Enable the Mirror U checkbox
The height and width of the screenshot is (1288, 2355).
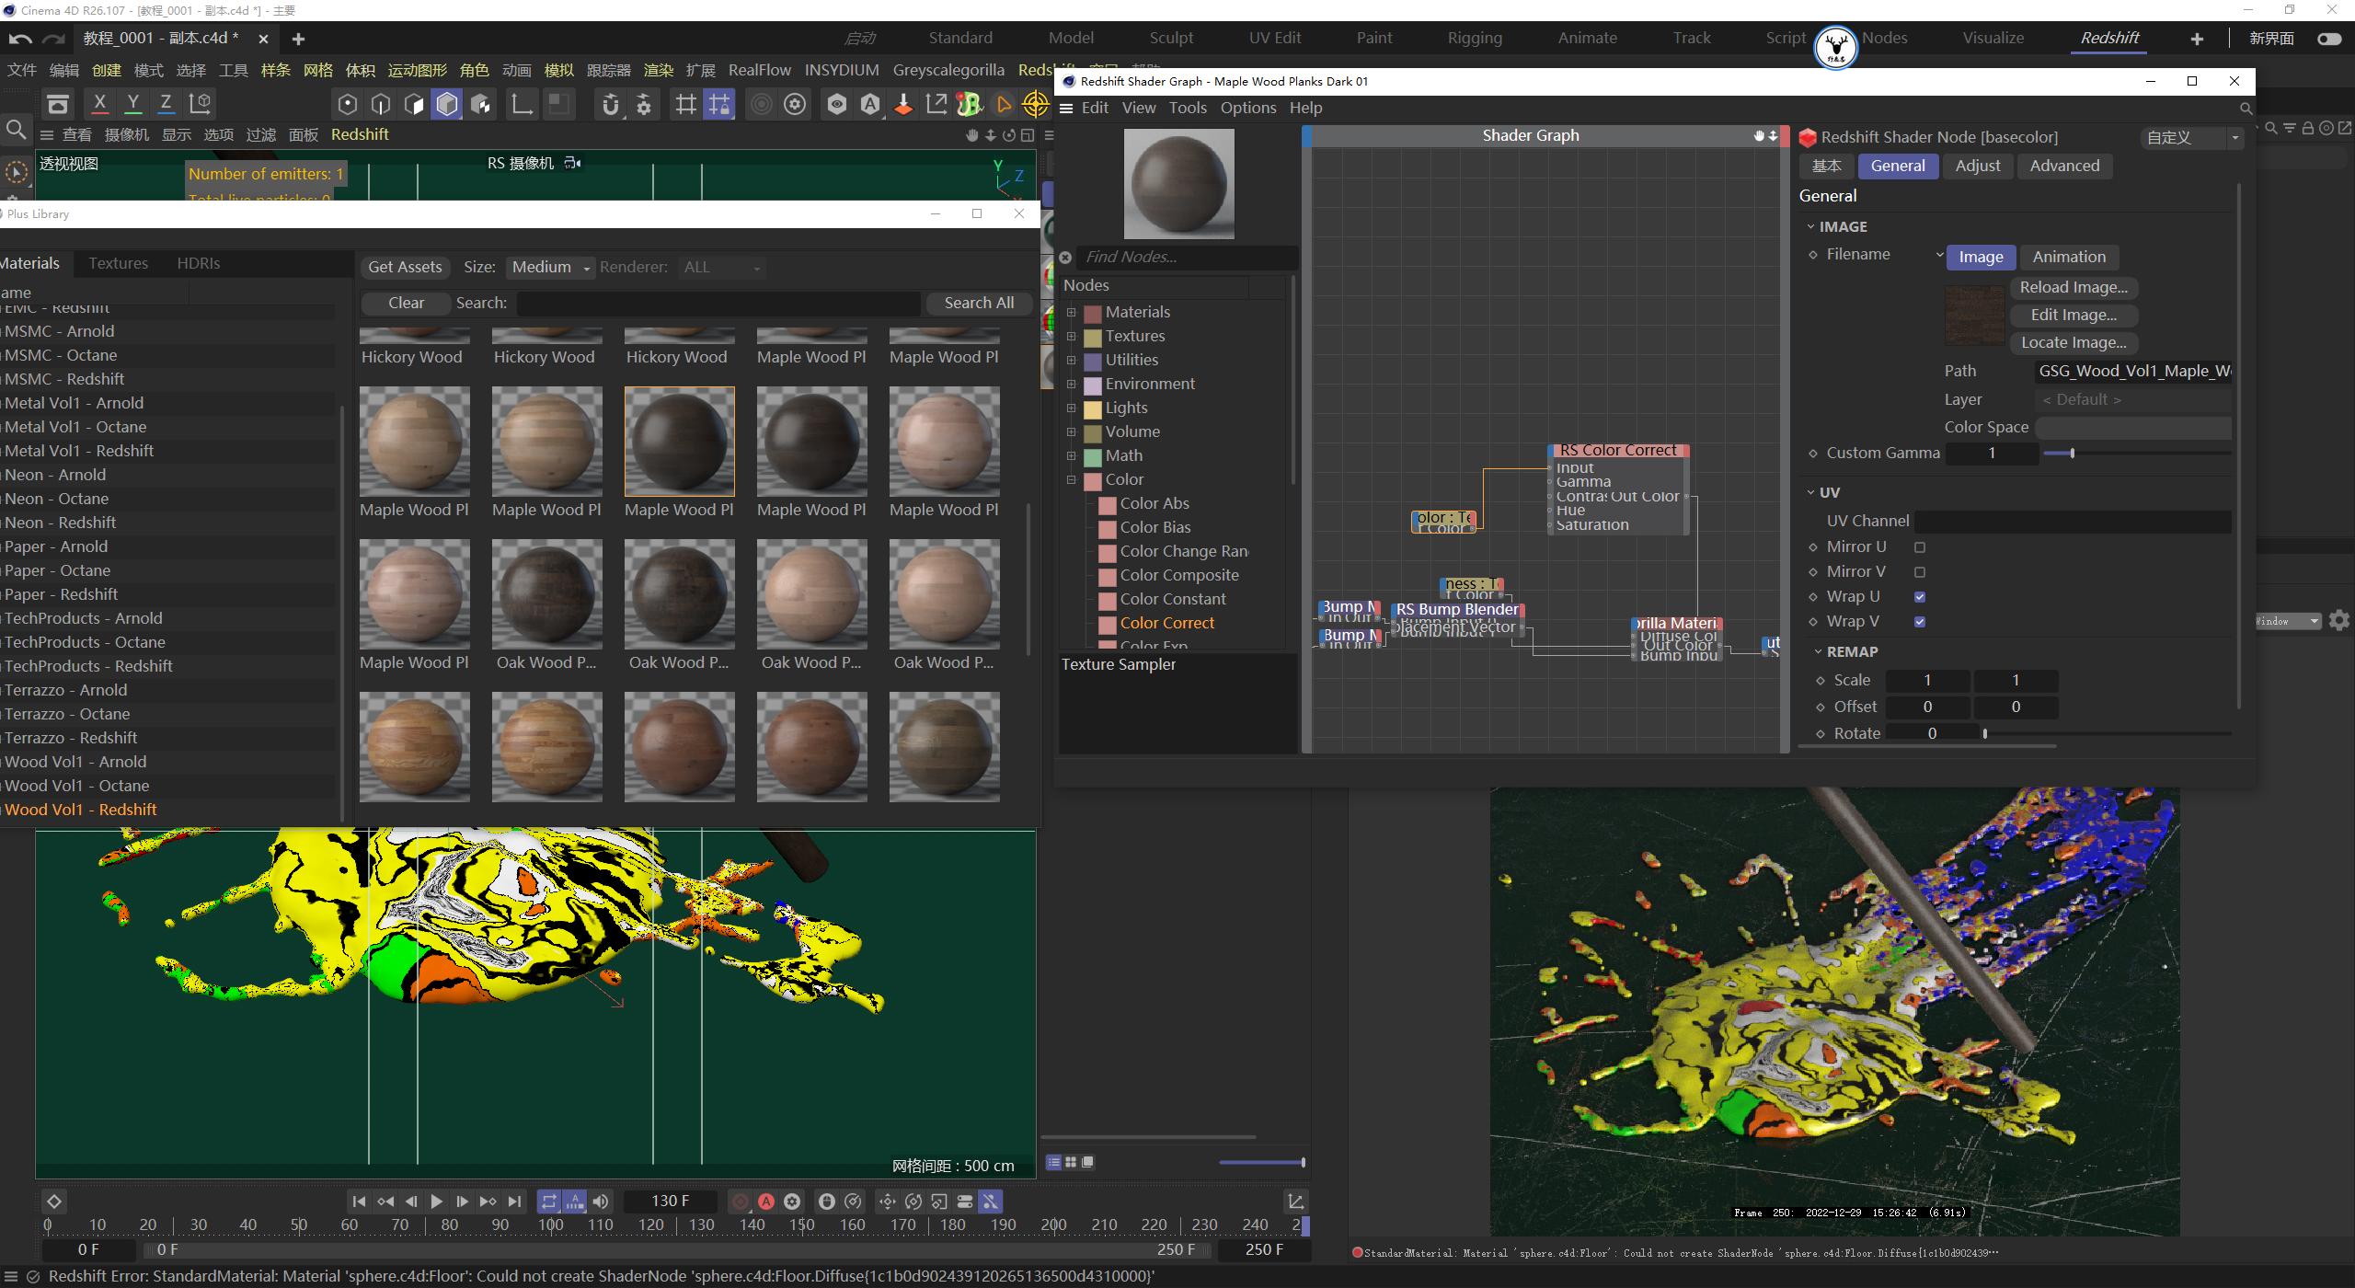1920,546
